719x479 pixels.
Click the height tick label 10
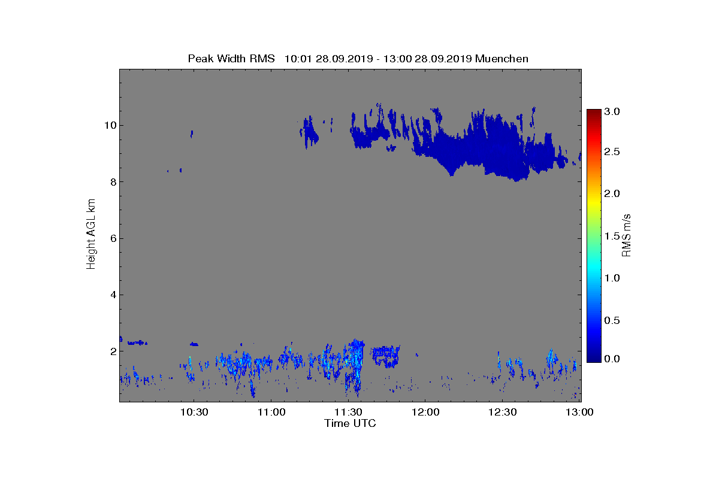pyautogui.click(x=109, y=126)
